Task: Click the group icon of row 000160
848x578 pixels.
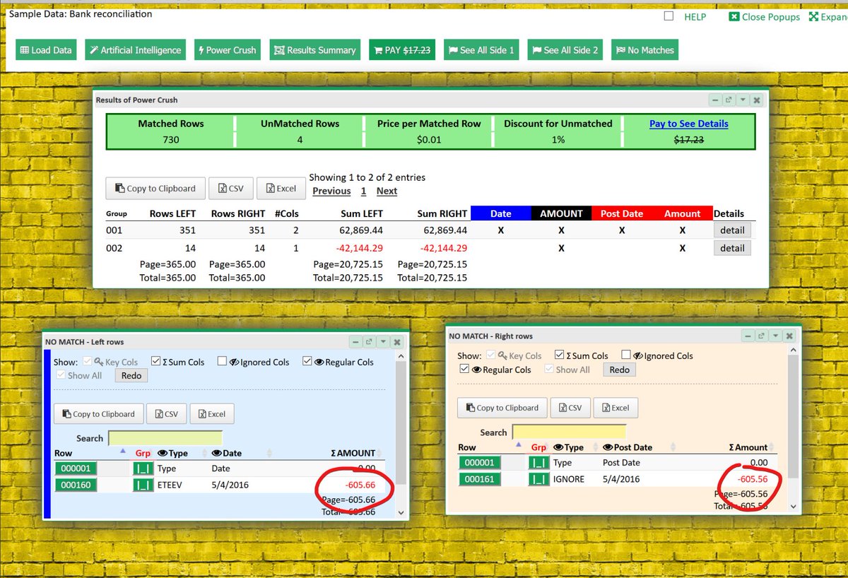Action: pyautogui.click(x=143, y=485)
